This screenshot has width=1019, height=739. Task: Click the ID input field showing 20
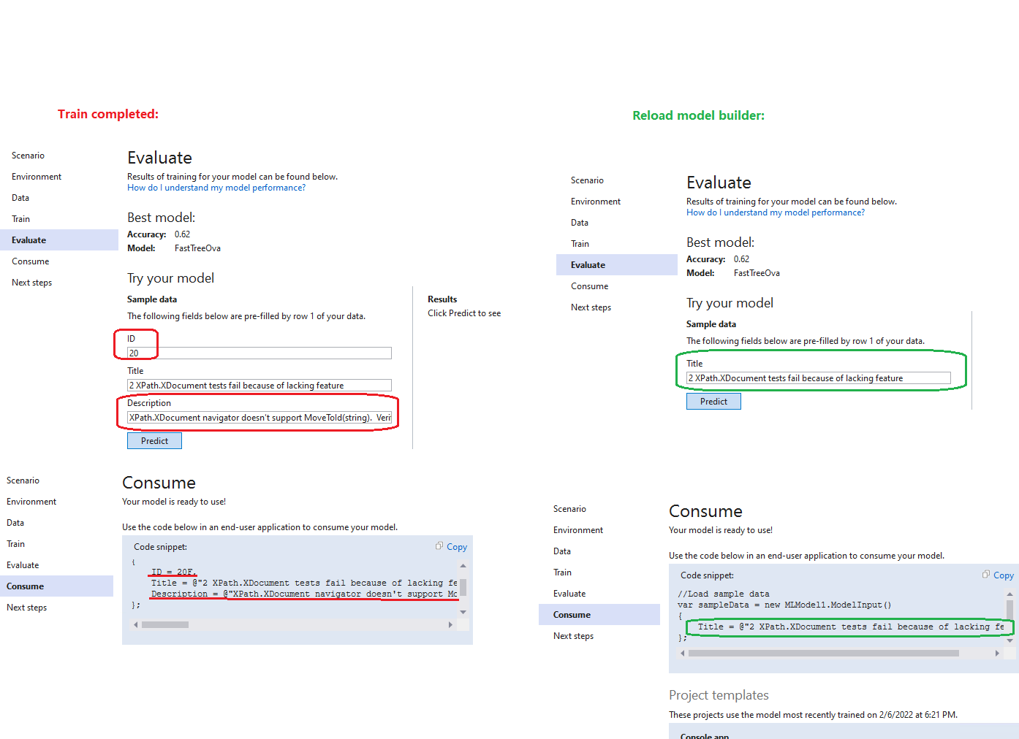point(258,353)
